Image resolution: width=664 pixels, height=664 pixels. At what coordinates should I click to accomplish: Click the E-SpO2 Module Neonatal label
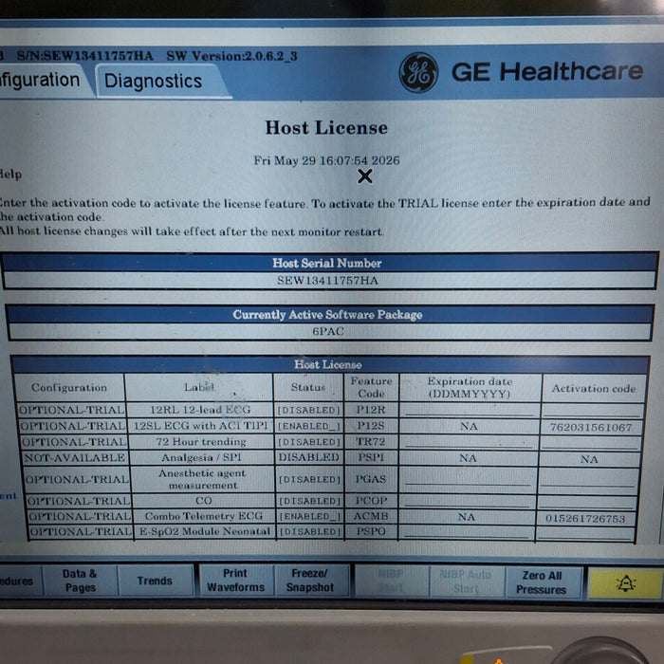tap(205, 531)
